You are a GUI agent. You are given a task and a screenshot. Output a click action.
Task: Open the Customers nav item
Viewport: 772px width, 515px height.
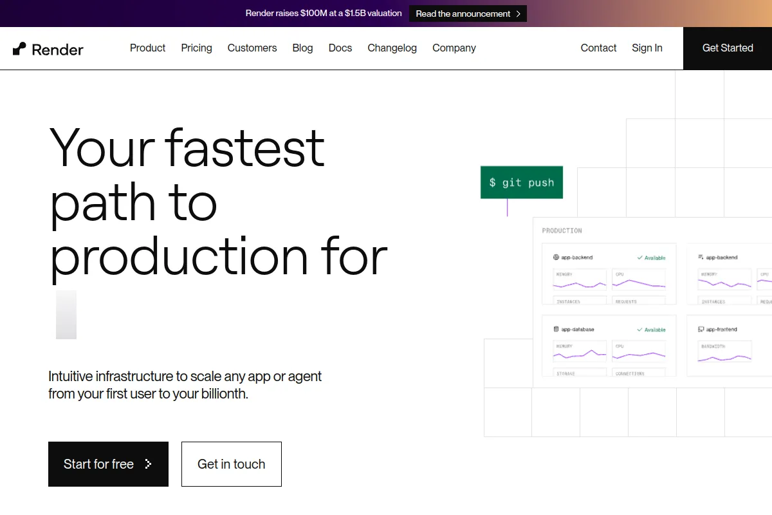pyautogui.click(x=252, y=48)
